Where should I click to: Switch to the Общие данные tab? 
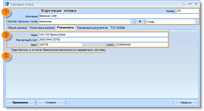point(17,28)
